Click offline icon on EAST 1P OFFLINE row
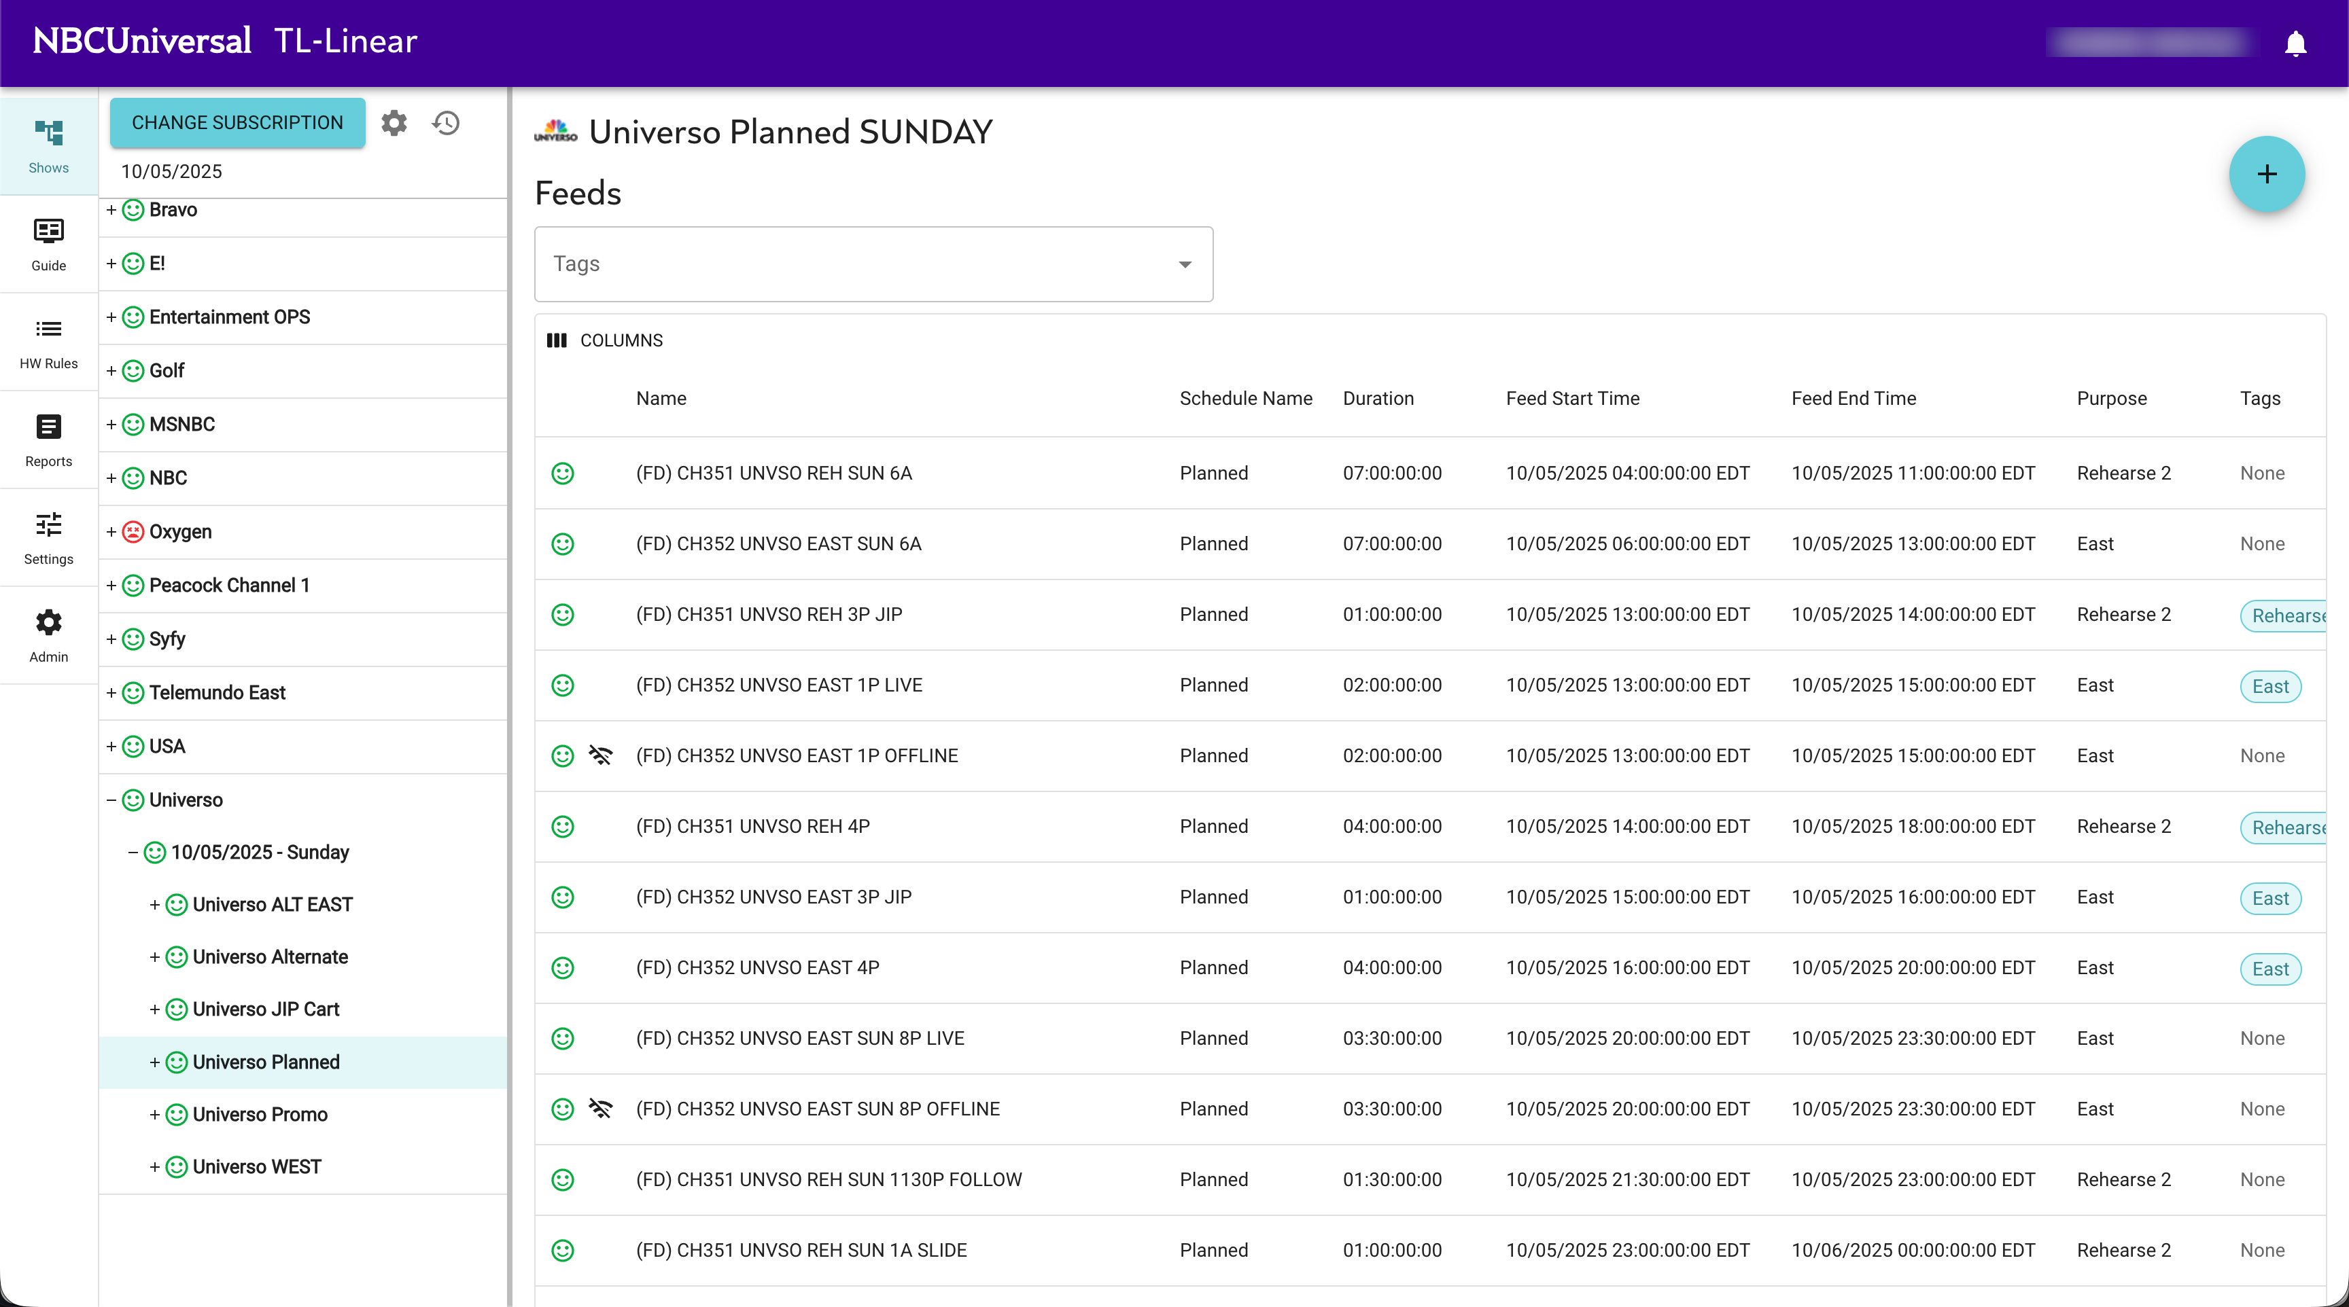 pos(600,755)
